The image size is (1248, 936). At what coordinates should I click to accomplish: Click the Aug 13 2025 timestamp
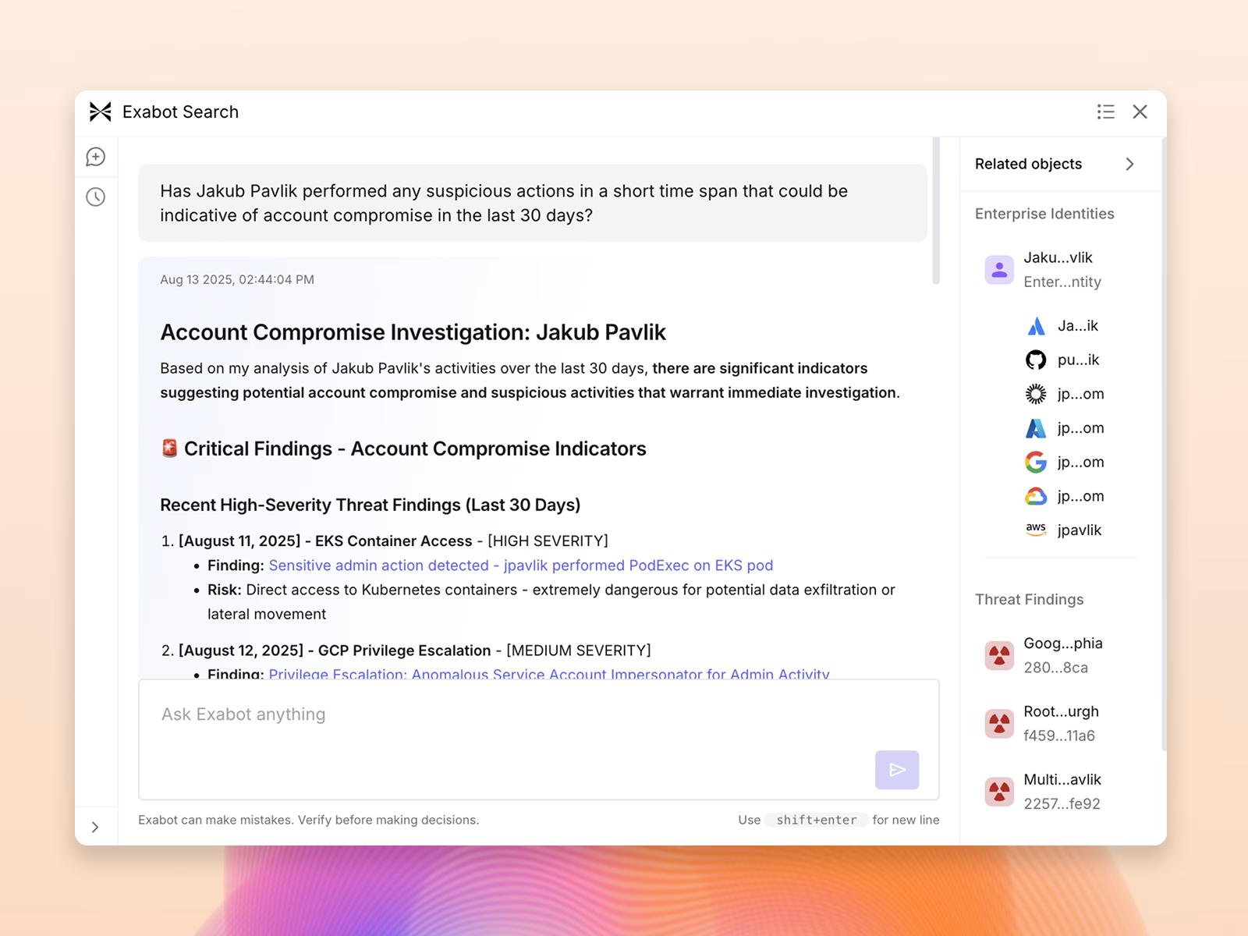tap(237, 279)
